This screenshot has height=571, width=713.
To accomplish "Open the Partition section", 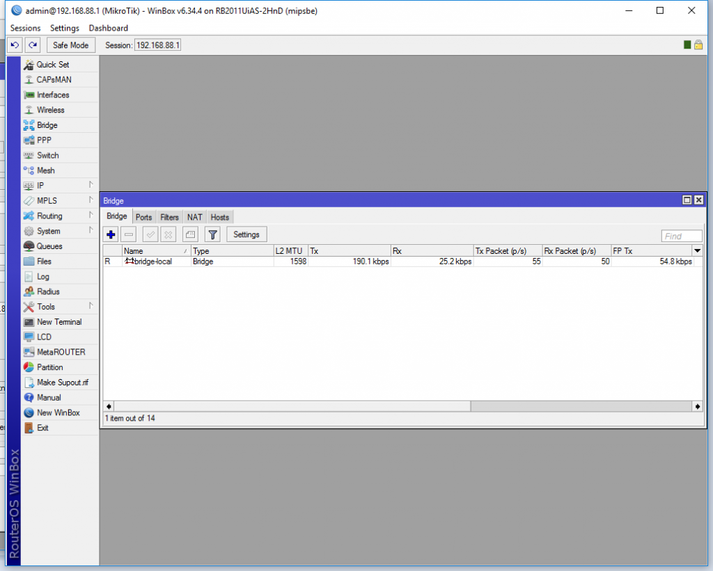I will pyautogui.click(x=60, y=367).
